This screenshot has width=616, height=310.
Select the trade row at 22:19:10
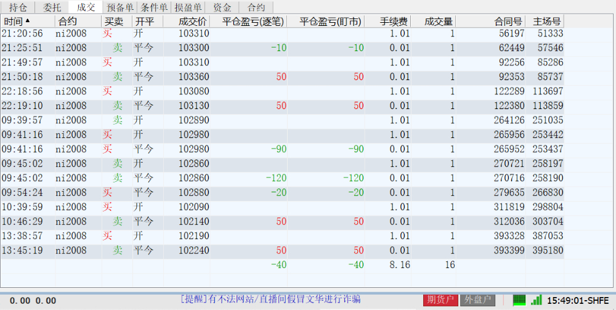tap(282, 105)
